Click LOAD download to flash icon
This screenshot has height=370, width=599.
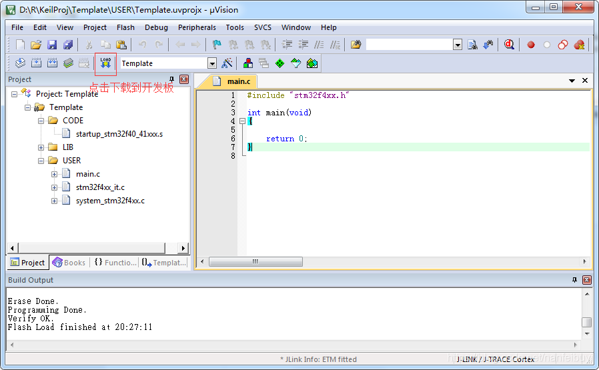(105, 63)
